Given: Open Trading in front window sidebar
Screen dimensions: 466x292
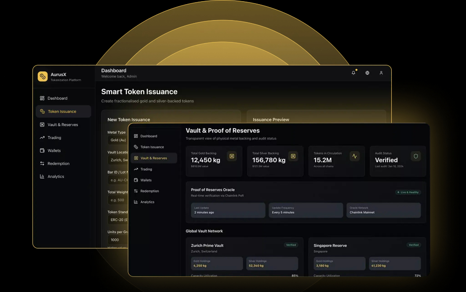Looking at the screenshot, I should (x=154, y=169).
